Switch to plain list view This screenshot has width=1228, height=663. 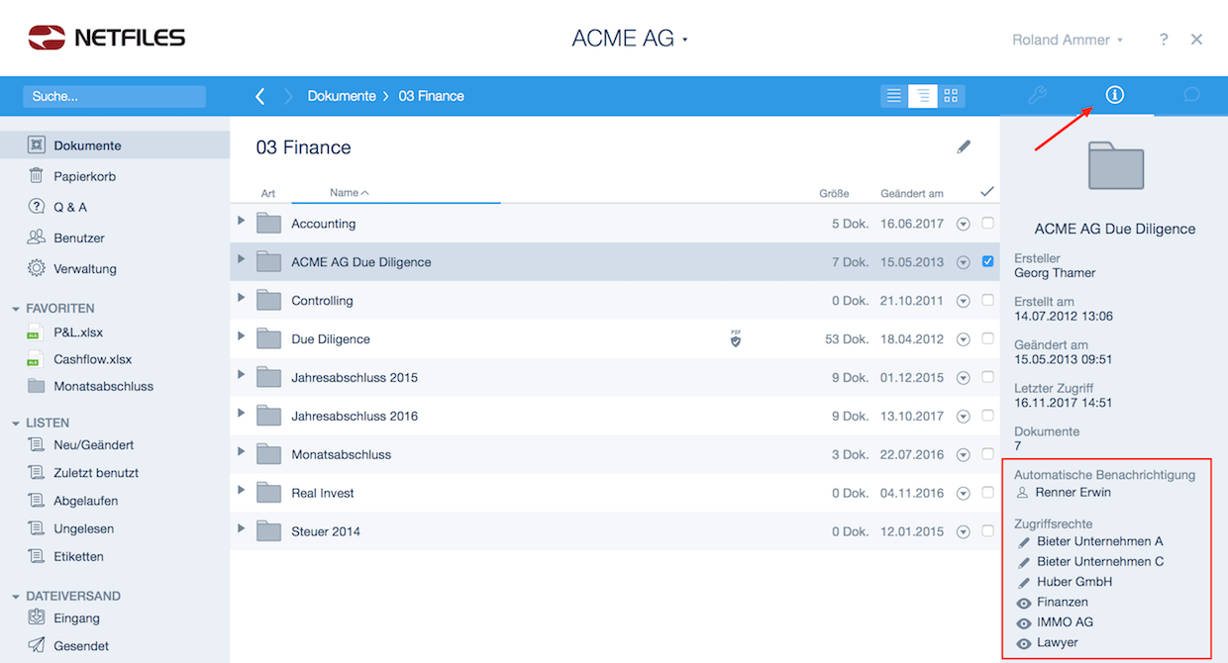[x=894, y=96]
